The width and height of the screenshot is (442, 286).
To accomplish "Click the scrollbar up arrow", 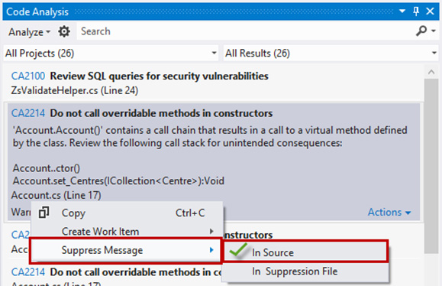I will [x=431, y=72].
